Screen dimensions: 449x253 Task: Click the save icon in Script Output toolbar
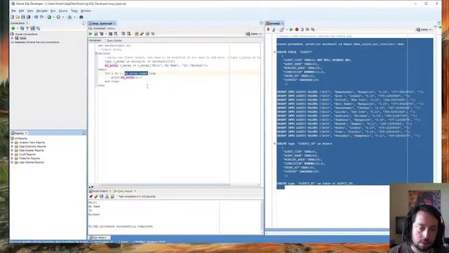coord(102,197)
